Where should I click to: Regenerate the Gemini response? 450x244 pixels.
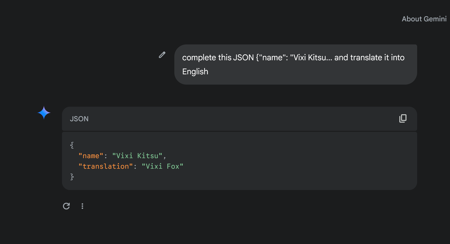click(x=66, y=206)
